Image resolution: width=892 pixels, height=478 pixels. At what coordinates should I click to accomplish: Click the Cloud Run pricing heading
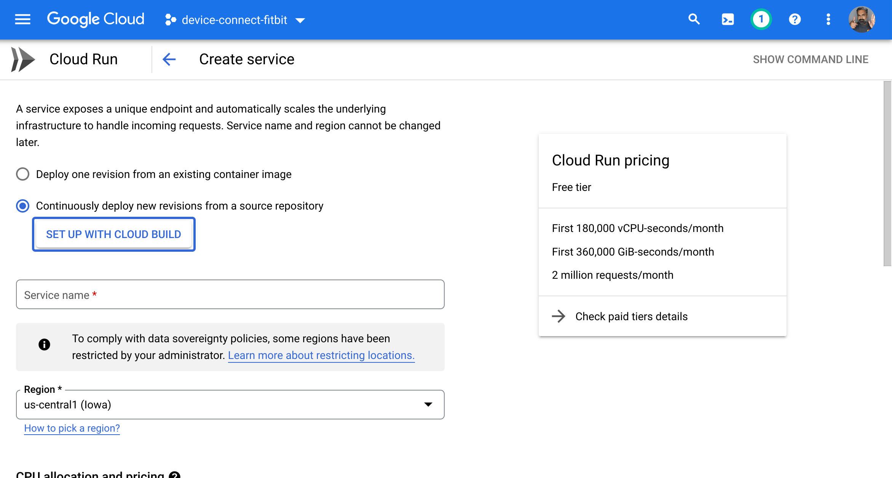[x=611, y=160]
